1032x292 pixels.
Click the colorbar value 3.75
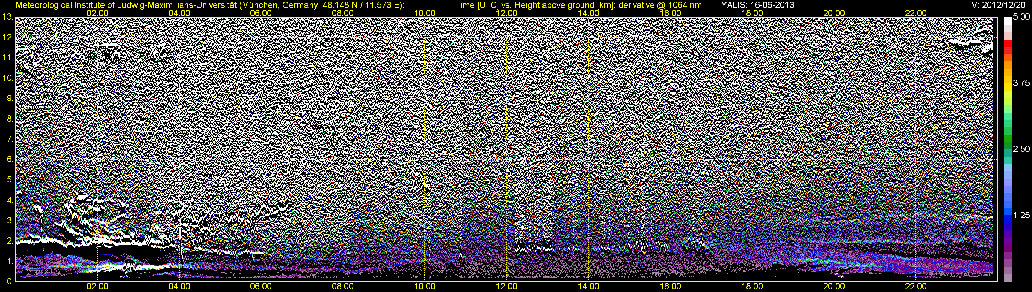click(x=1021, y=83)
